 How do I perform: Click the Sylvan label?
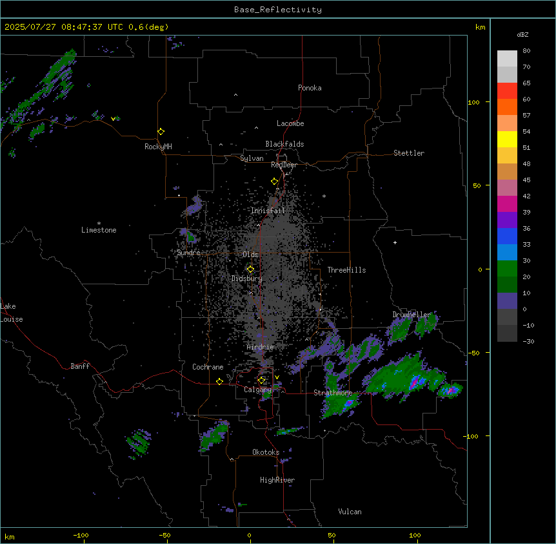tap(252, 158)
